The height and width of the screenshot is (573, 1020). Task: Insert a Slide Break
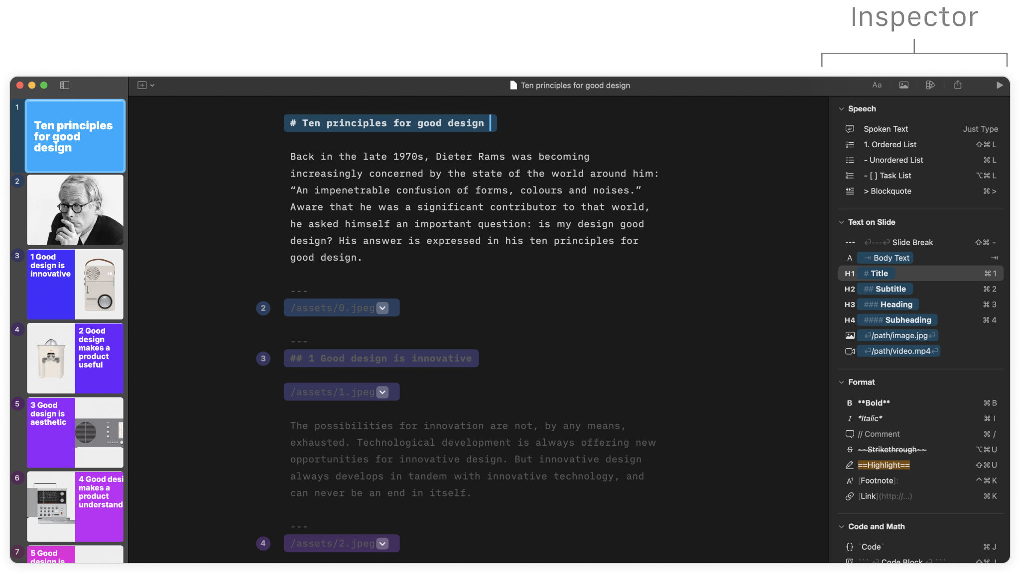921,242
